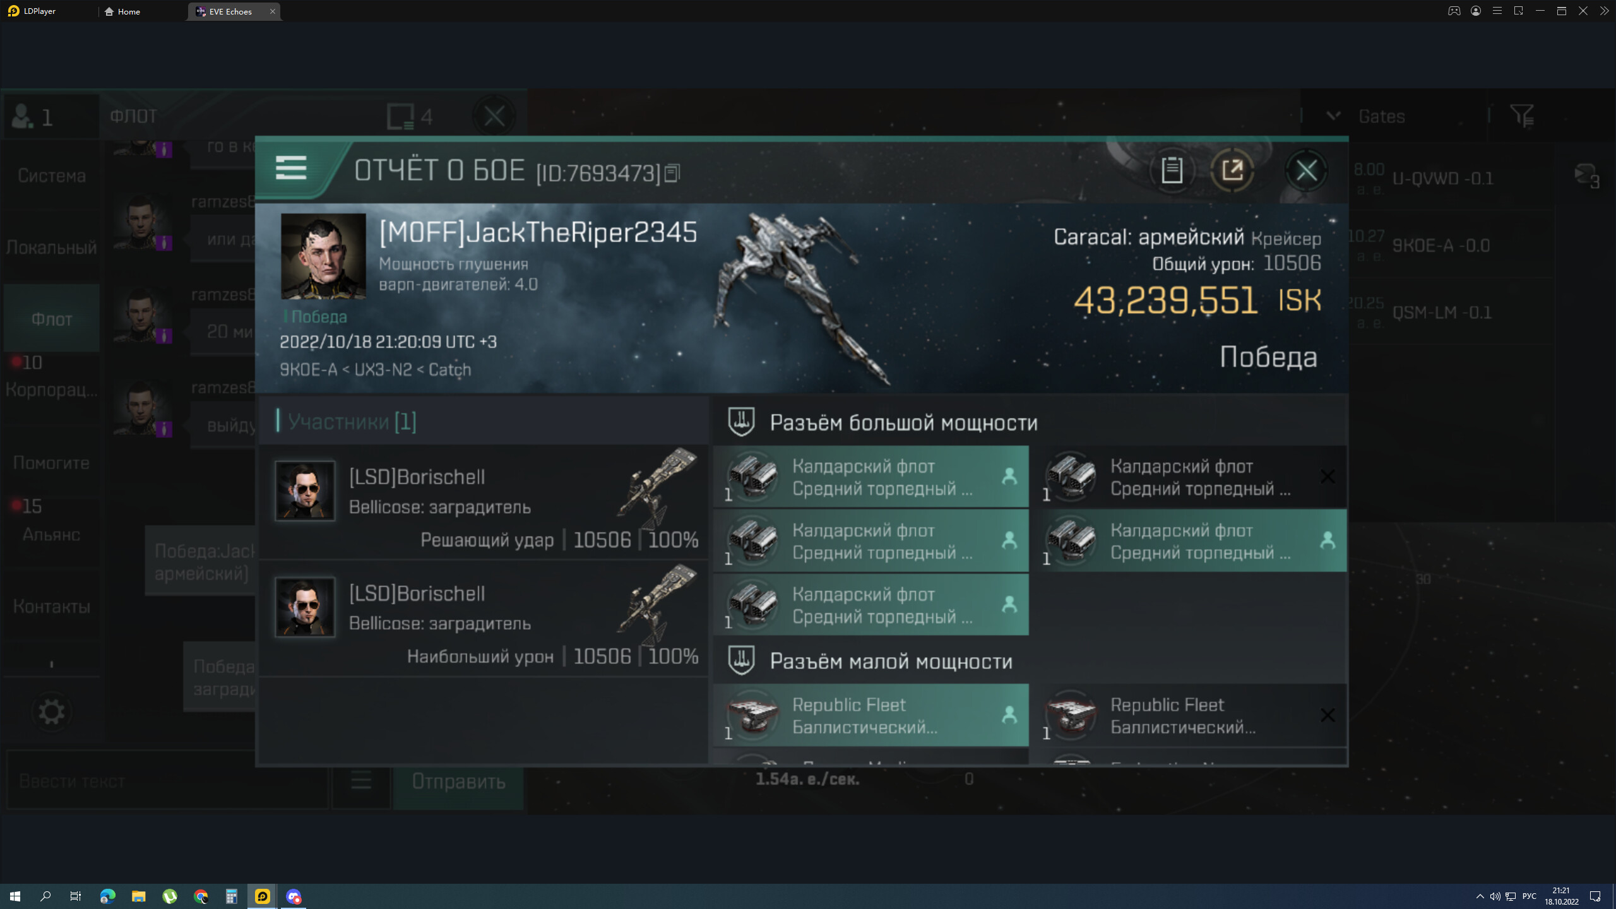
Task: Select the Решающий удар Borischell entry
Action: tap(484, 502)
